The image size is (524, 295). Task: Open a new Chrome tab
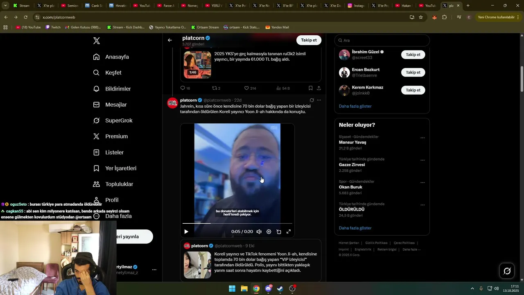468,6
